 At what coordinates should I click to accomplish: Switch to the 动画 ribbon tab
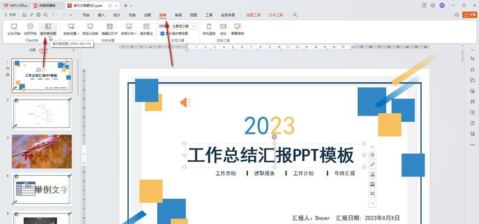(x=147, y=15)
